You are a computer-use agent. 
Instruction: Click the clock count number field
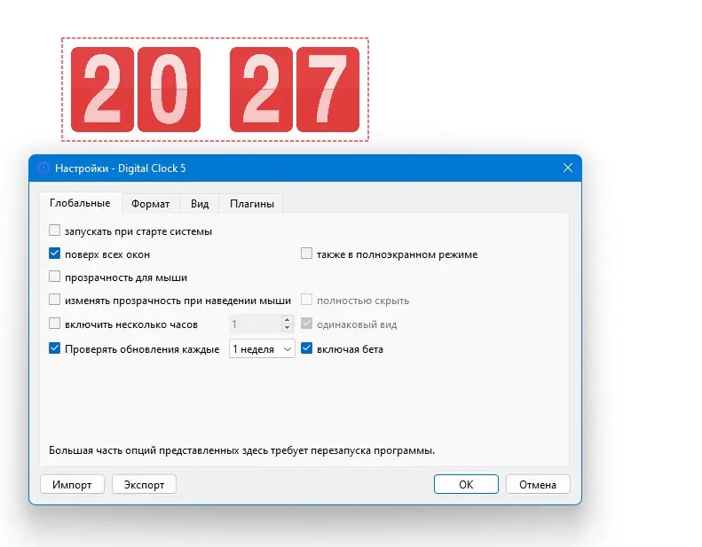(x=256, y=324)
